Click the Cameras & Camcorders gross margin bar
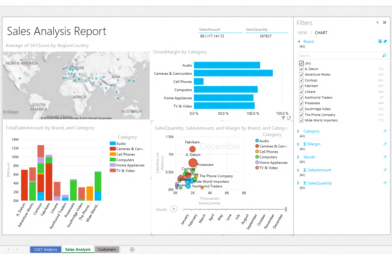This screenshot has height=254, width=392. (x=233, y=73)
